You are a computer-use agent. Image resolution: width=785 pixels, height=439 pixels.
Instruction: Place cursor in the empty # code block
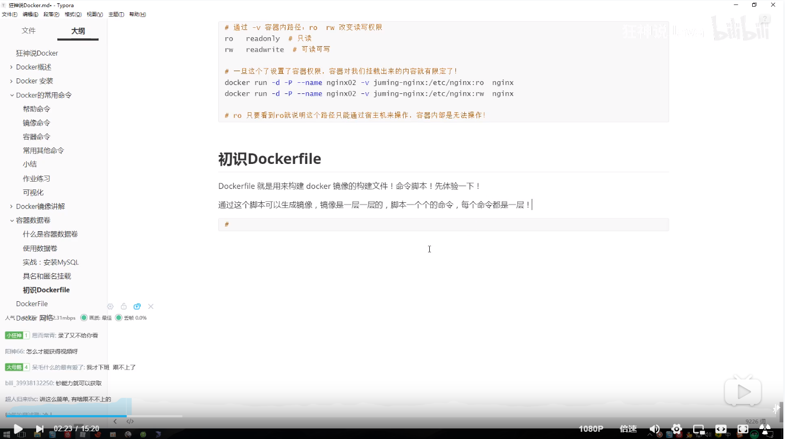click(443, 225)
